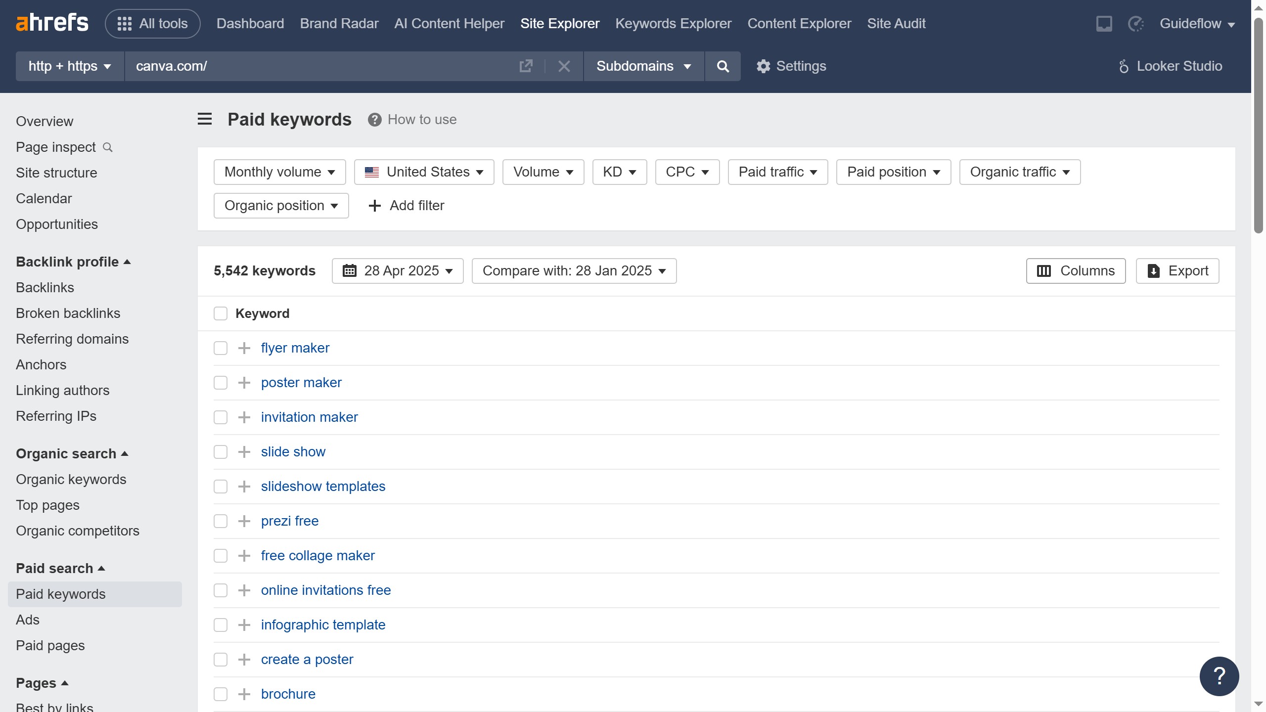This screenshot has width=1266, height=712.
Task: Open the invitation maker keyword link
Action: click(309, 417)
